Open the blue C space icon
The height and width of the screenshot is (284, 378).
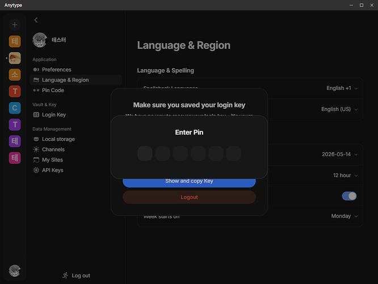[x=15, y=108]
